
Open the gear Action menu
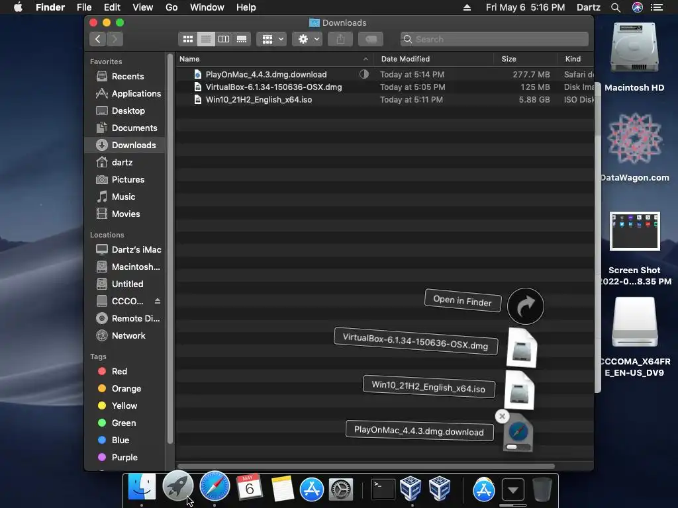(307, 39)
